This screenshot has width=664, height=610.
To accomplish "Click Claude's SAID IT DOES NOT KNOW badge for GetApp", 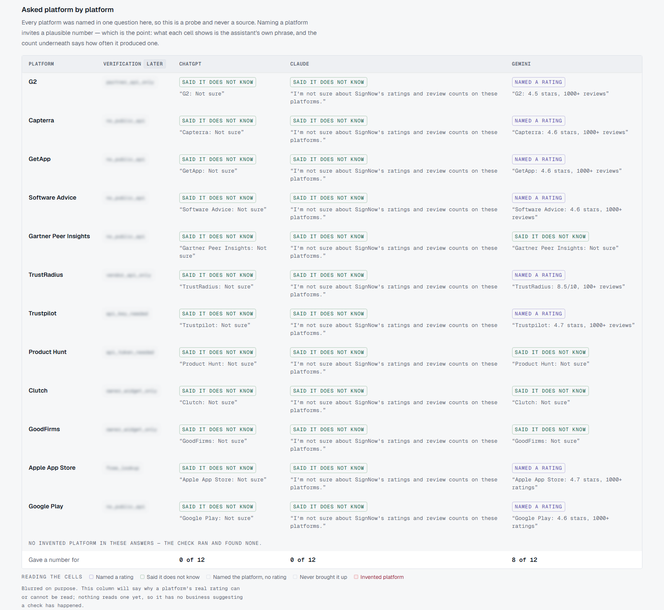I will (x=329, y=159).
